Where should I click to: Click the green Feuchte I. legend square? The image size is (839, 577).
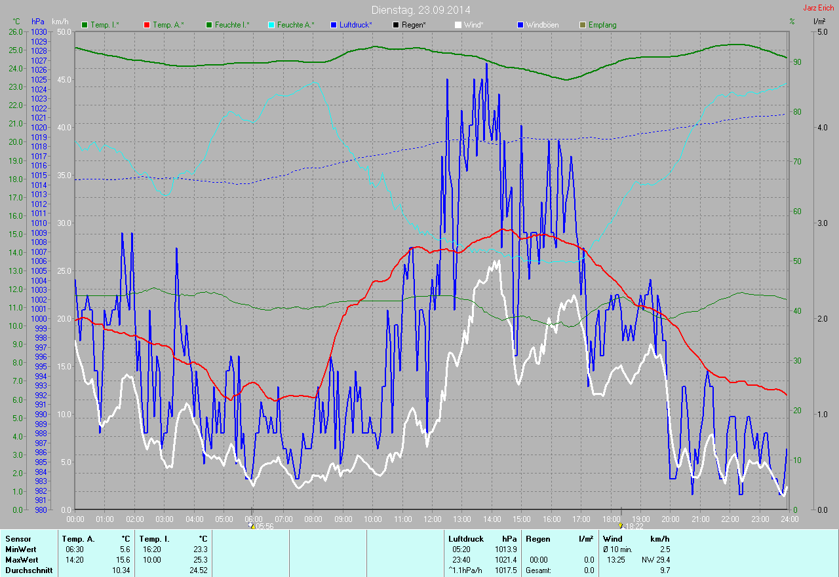point(209,25)
